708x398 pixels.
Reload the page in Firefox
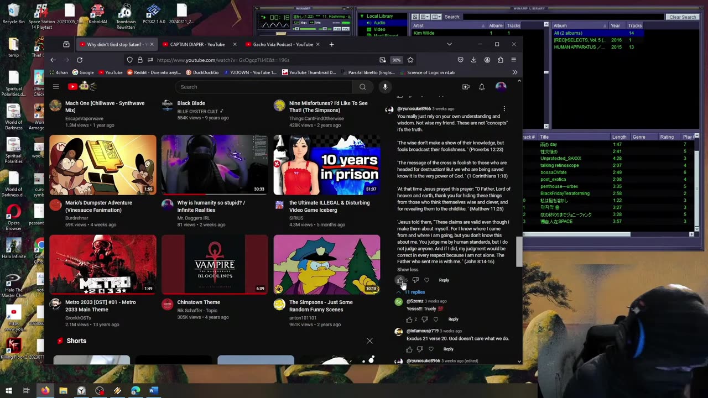[80, 60]
